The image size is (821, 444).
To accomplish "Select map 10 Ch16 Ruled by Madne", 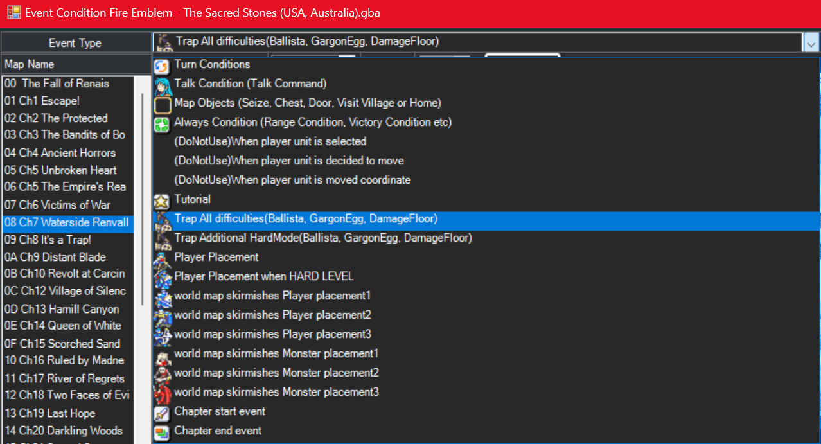I will [x=67, y=360].
